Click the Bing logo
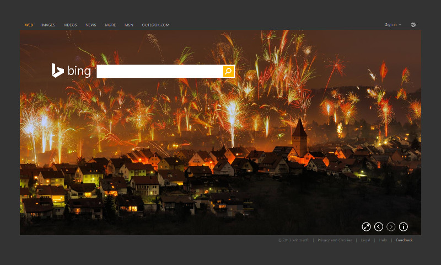This screenshot has width=441, height=265. point(71,71)
